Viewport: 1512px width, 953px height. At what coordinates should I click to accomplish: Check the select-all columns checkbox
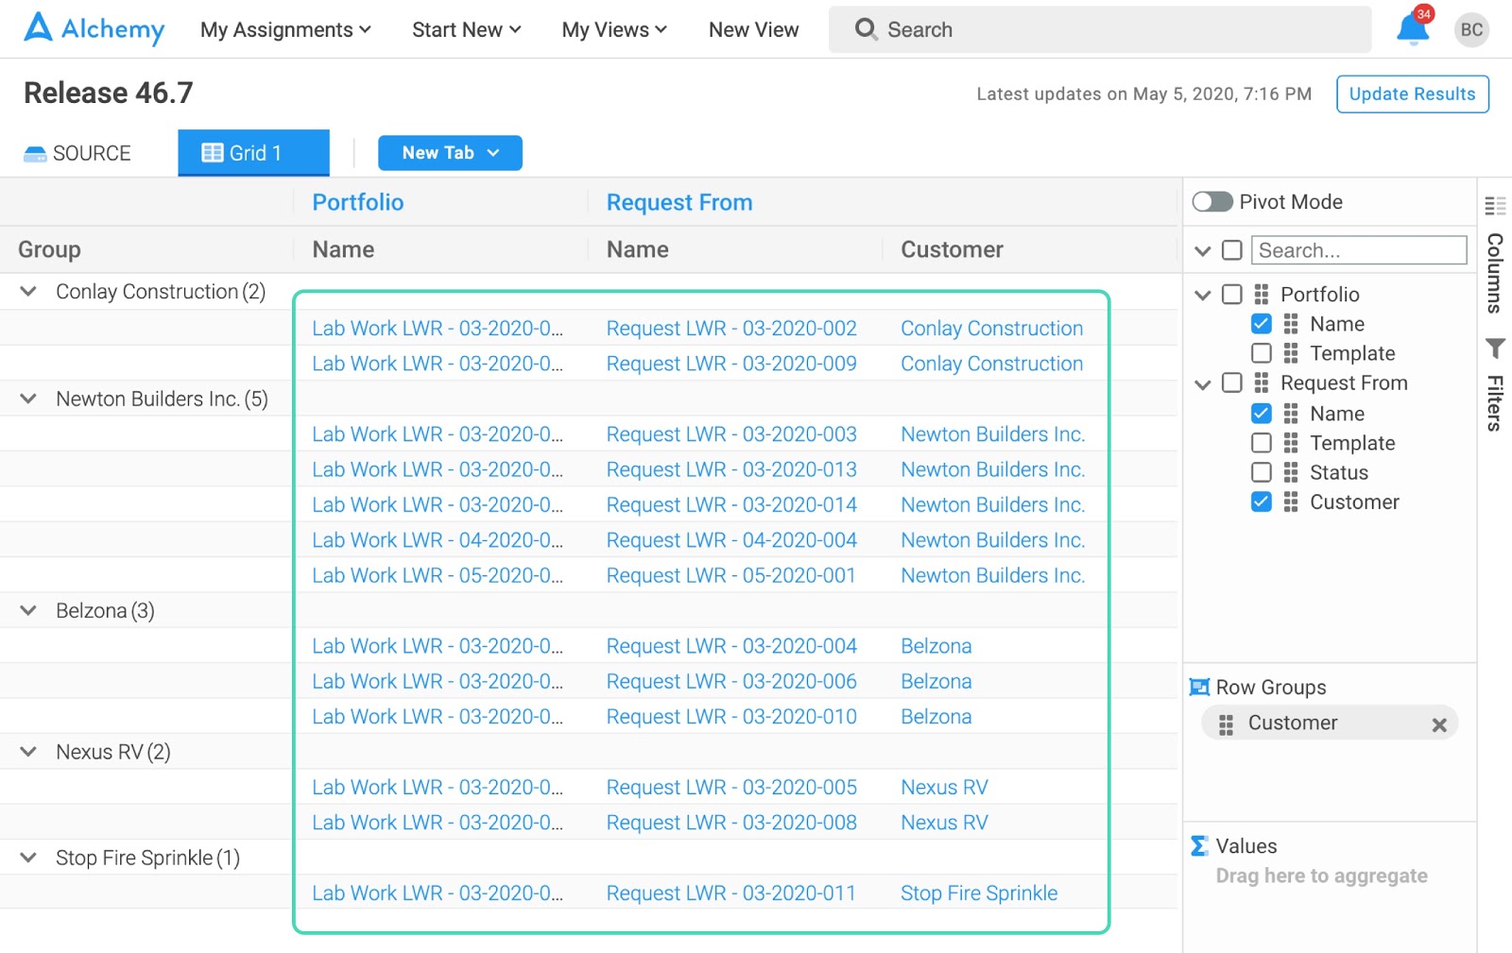tap(1231, 250)
